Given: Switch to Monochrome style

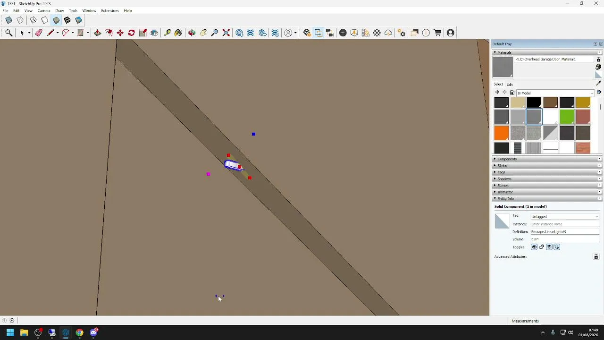Looking at the screenshot, I should click(79, 20).
